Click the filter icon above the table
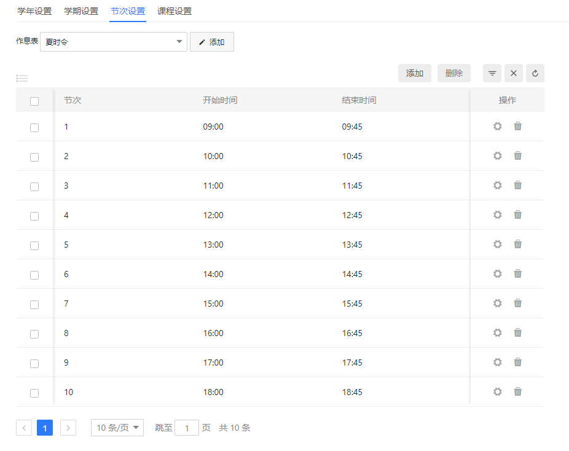The height and width of the screenshot is (451, 569). (x=492, y=73)
